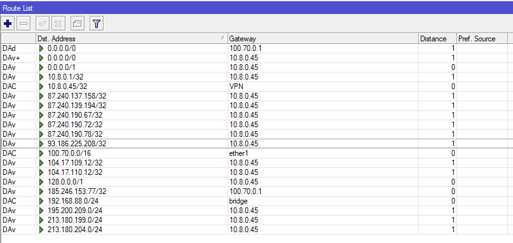Click the DAd flag cell
The height and width of the screenshot is (243, 513).
click(18, 48)
